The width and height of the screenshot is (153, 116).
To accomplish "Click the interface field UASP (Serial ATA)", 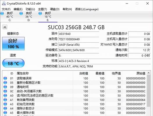I will (x=79, y=45).
